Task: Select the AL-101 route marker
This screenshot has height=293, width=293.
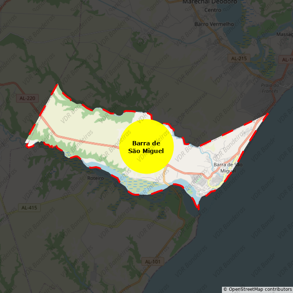Action: coord(153,262)
